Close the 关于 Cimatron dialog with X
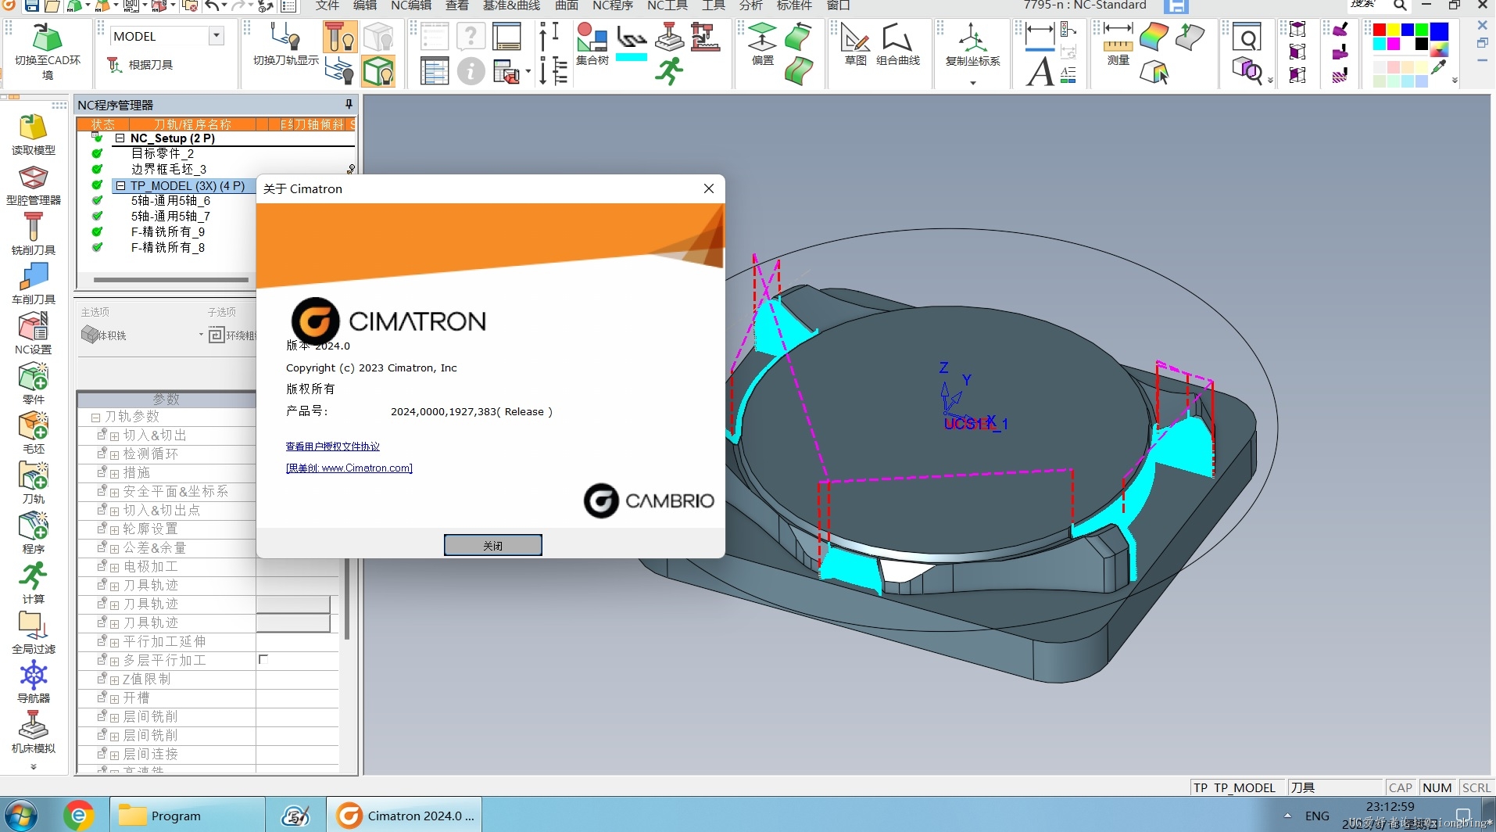 click(x=709, y=188)
